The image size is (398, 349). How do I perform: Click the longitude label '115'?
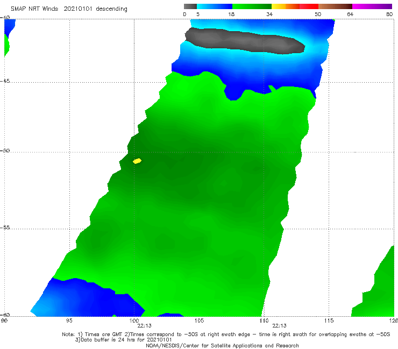329,321
